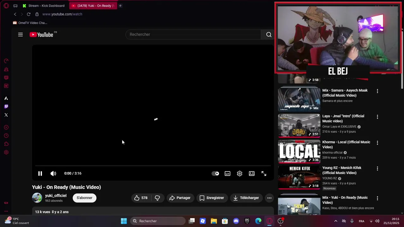Image resolution: width=404 pixels, height=227 pixels.
Task: Mute the video with speaker icon
Action: tap(53, 173)
